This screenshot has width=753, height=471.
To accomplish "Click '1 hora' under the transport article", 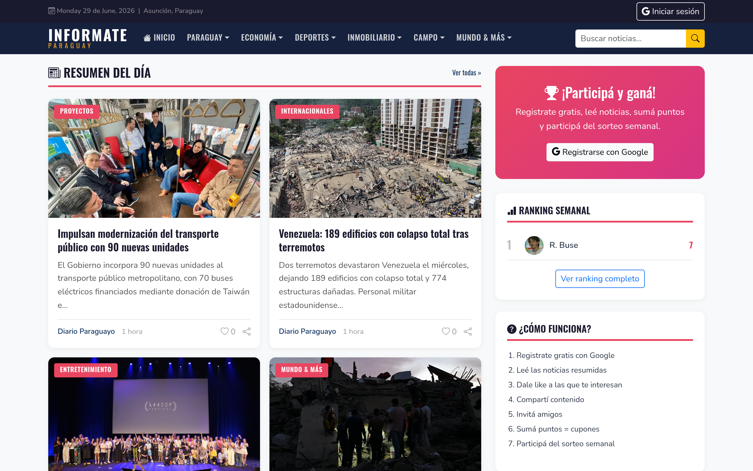I will click(x=132, y=331).
